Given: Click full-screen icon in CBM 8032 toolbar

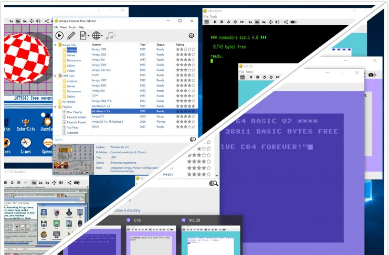Looking at the screenshot, I should [x=206, y=22].
